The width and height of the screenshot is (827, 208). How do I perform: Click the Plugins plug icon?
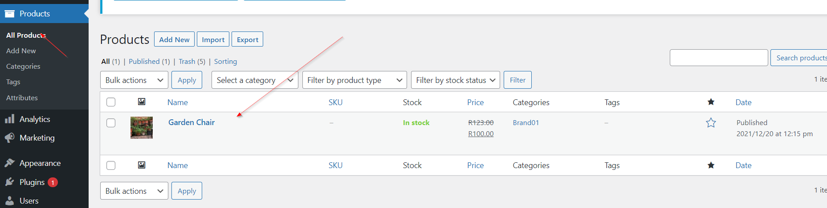point(9,182)
